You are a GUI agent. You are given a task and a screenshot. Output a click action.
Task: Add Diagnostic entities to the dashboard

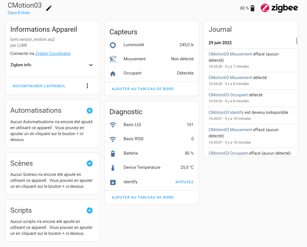(x=142, y=197)
